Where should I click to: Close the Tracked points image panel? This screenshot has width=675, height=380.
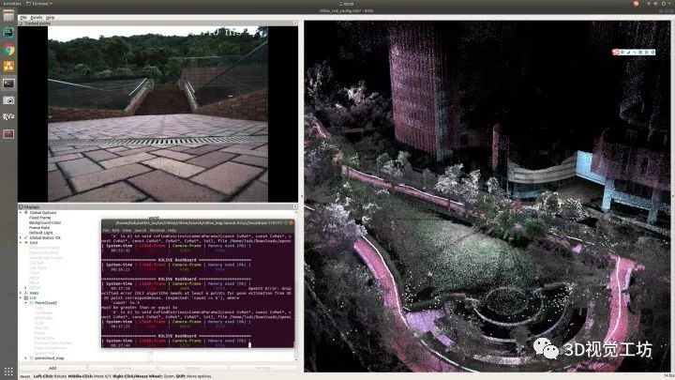point(295,23)
